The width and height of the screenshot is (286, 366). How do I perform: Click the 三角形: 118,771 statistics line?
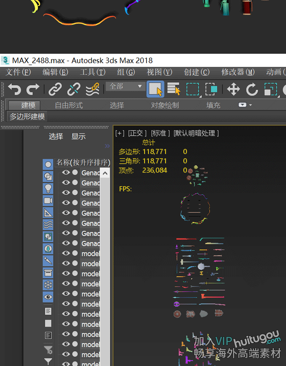pos(143,161)
